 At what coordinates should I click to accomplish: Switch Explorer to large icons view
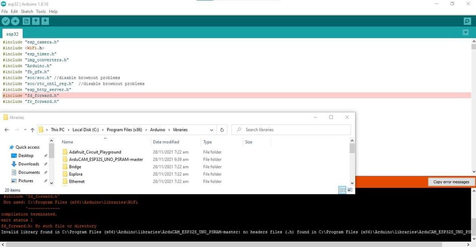[x=350, y=190]
